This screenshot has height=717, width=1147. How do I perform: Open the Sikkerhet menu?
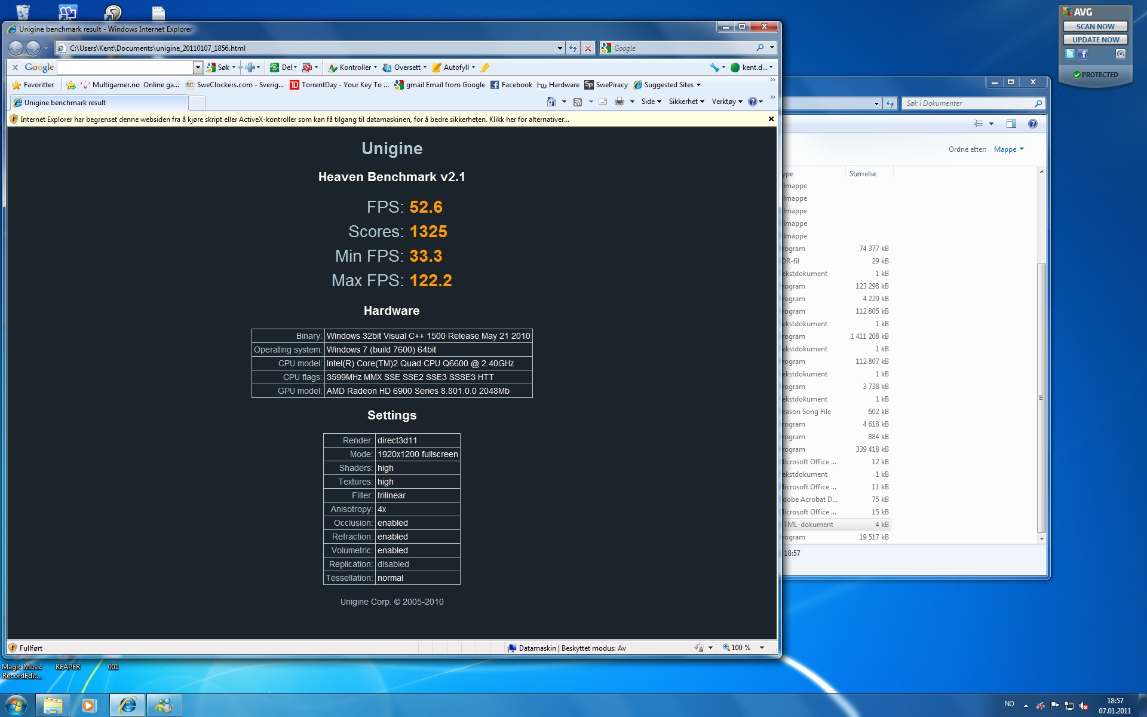pyautogui.click(x=686, y=102)
